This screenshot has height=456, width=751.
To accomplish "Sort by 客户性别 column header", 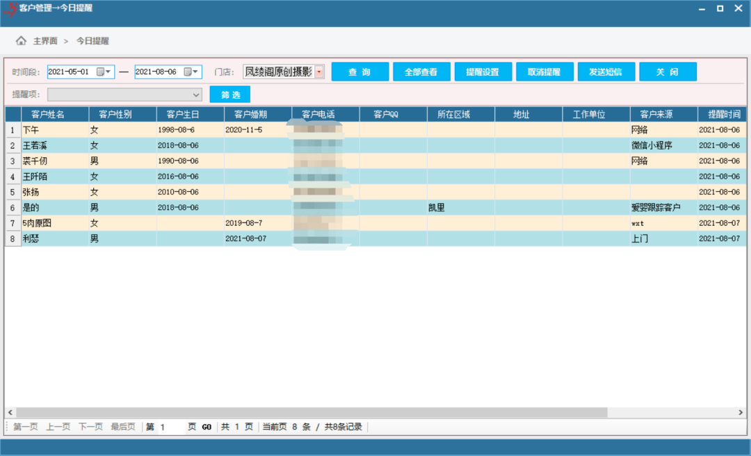I will pyautogui.click(x=122, y=114).
